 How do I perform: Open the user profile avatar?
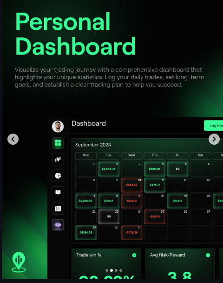(58, 127)
